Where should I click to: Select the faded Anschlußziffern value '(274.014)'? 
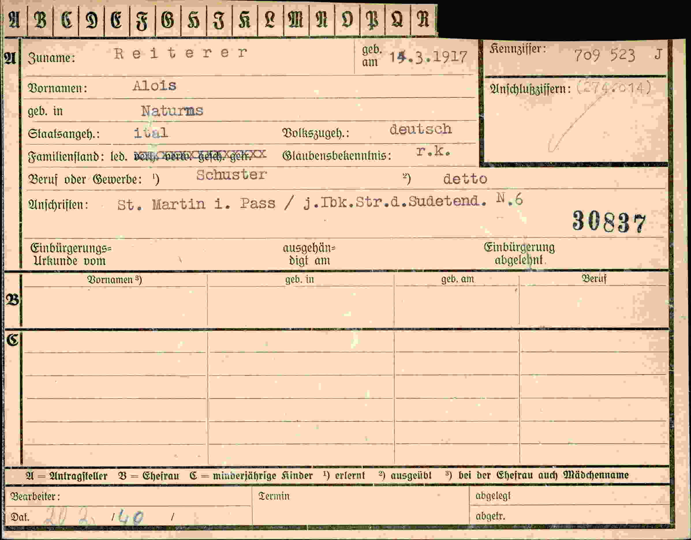pos(614,88)
